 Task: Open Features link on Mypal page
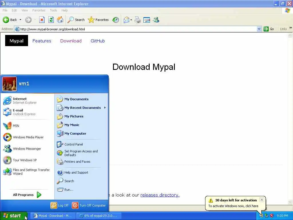42,41
